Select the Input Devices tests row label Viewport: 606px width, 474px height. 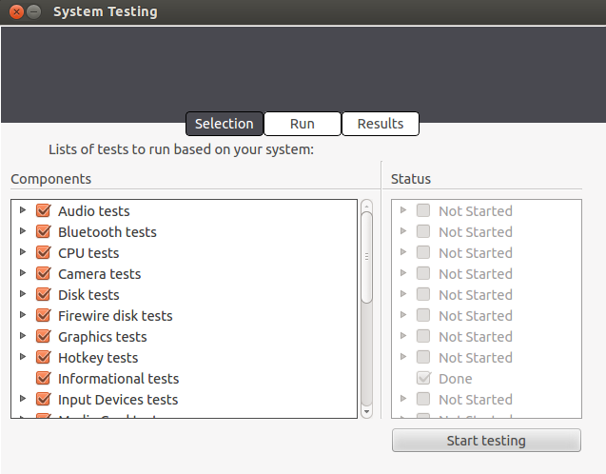coord(118,400)
